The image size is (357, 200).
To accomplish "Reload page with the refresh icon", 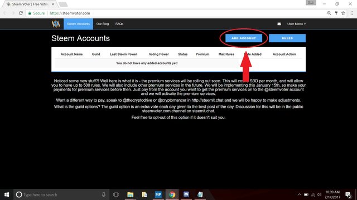I will (x=21, y=13).
